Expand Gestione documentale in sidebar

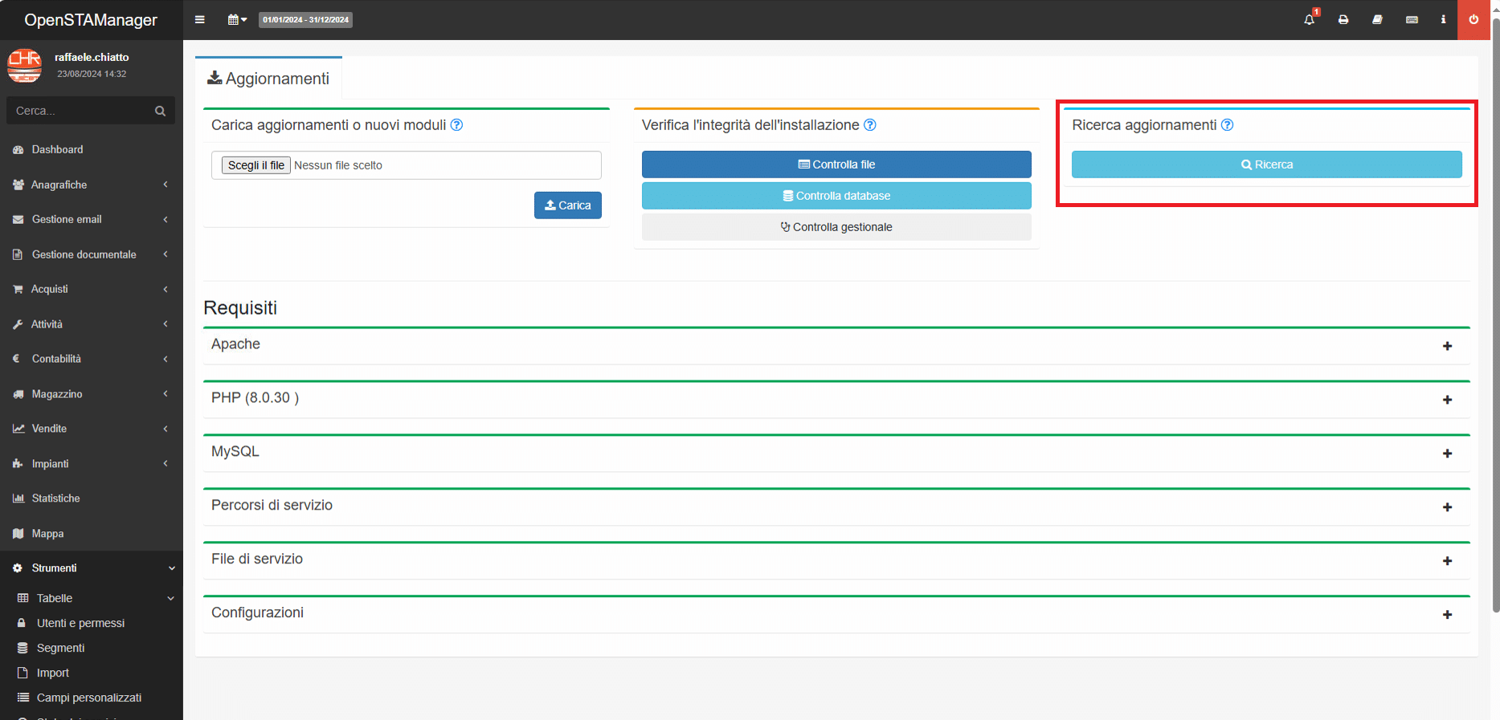pos(92,254)
